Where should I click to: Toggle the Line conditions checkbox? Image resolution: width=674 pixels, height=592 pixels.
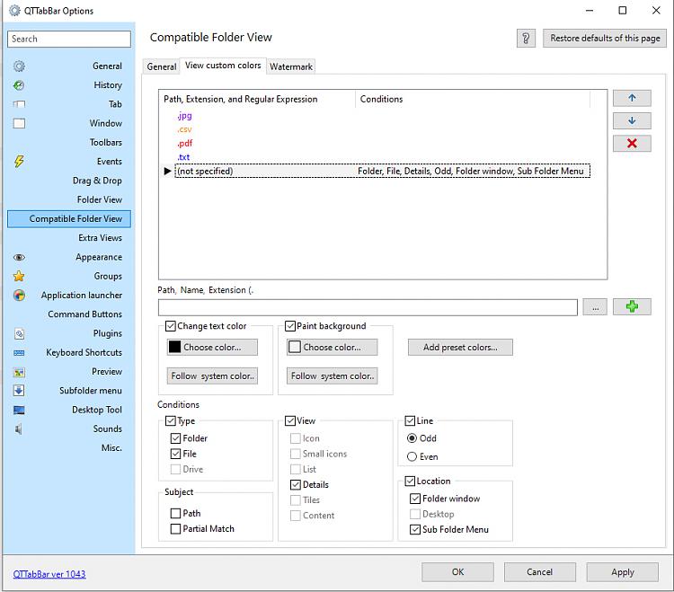click(410, 421)
